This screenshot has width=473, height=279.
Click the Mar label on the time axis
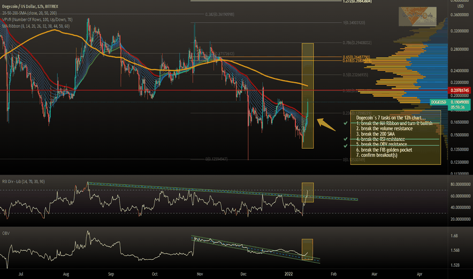point(375,274)
